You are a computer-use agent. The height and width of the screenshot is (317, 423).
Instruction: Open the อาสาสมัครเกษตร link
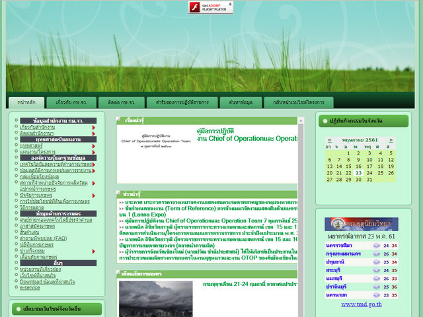click(x=38, y=226)
